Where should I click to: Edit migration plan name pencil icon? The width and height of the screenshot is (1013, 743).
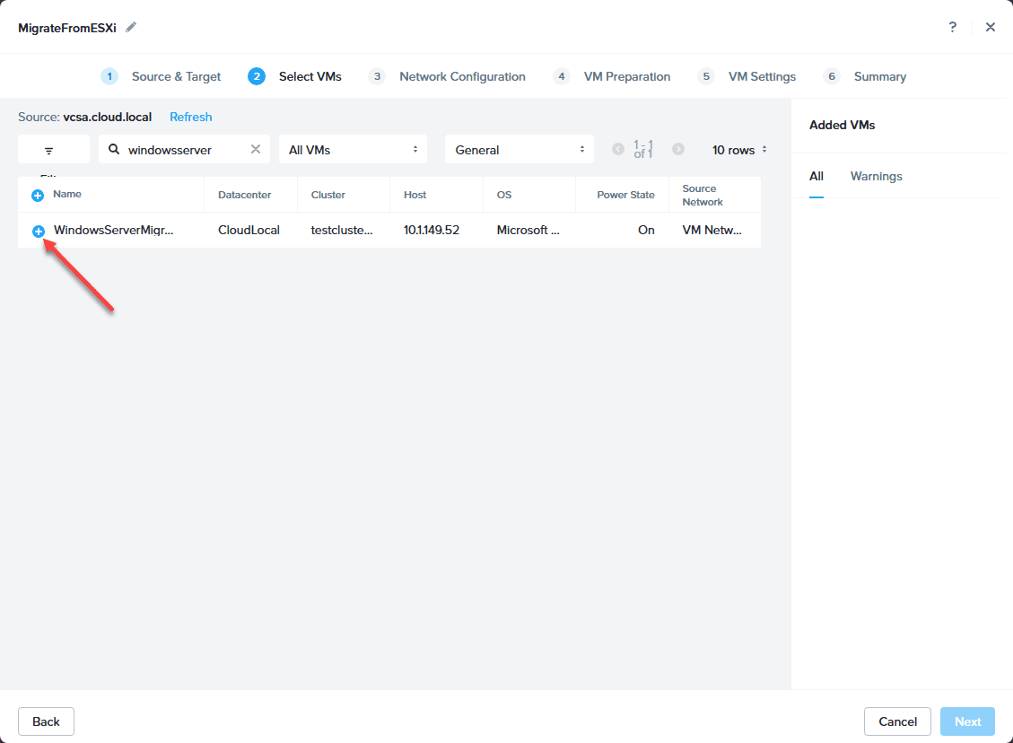coord(131,27)
